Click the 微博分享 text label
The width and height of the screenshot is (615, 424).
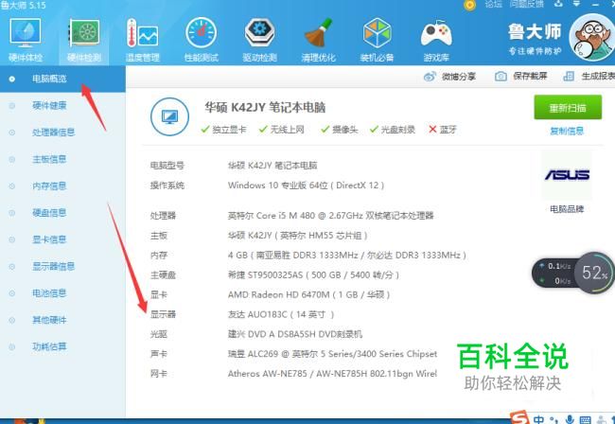pos(459,77)
